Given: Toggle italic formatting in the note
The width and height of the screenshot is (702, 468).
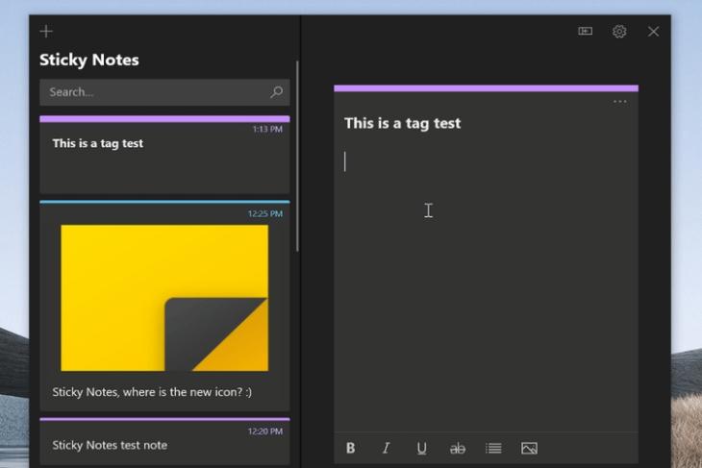Looking at the screenshot, I should pyautogui.click(x=386, y=448).
